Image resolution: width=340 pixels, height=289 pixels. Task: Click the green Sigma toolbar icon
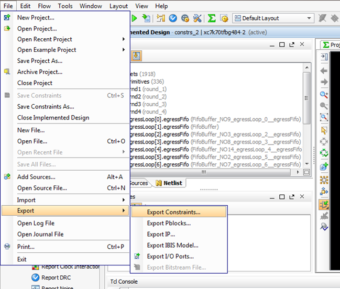tap(212, 18)
